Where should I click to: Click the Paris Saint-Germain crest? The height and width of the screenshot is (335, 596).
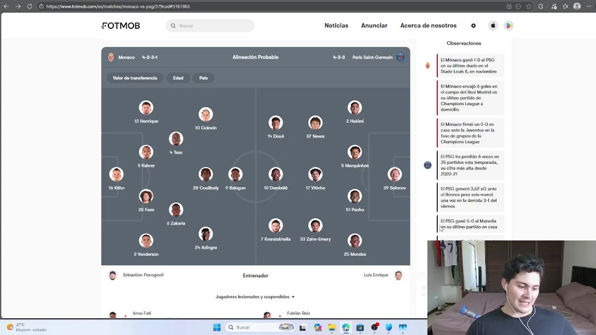[400, 57]
